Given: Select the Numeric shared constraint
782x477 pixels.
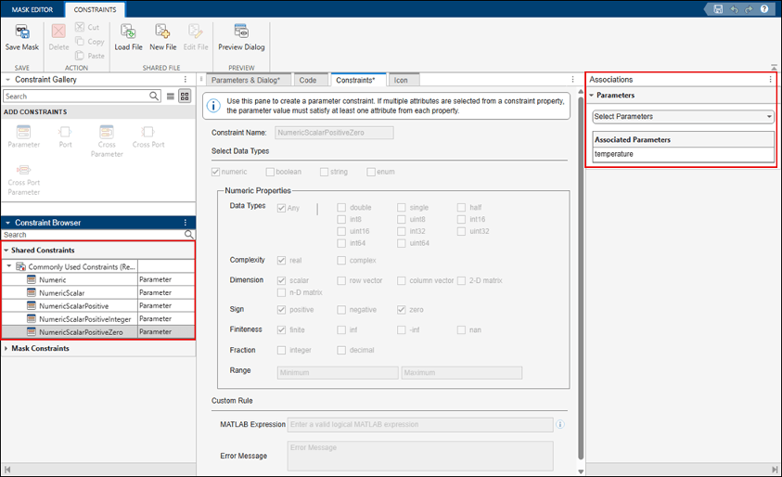Looking at the screenshot, I should (97, 279).
